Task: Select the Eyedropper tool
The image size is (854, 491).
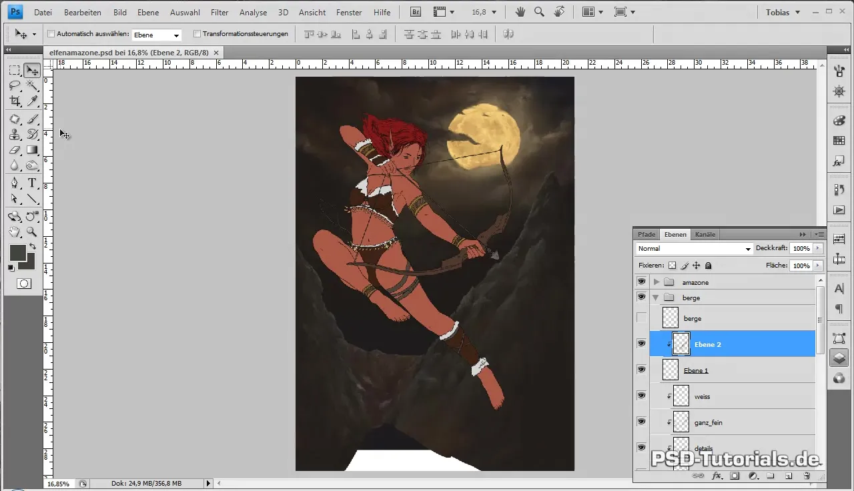Action: [31, 101]
